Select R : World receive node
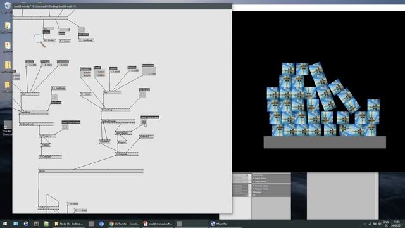This screenshot has height=228, width=405. point(86,94)
